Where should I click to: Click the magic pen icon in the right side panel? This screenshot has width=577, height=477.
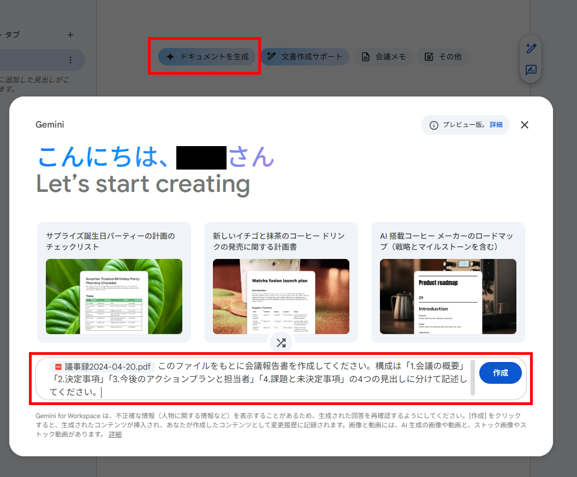pyautogui.click(x=531, y=49)
